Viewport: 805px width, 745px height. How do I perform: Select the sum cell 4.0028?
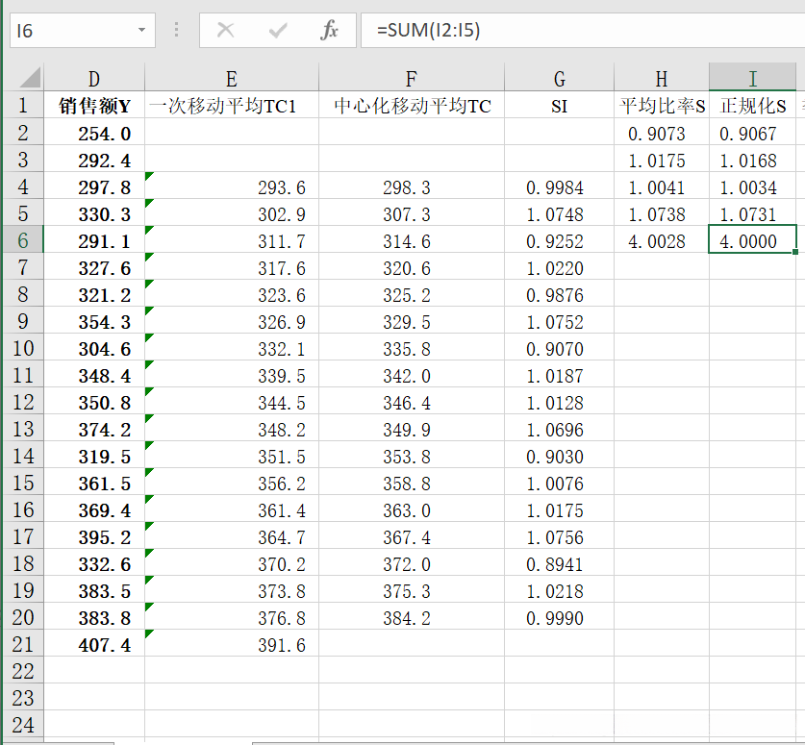[662, 241]
